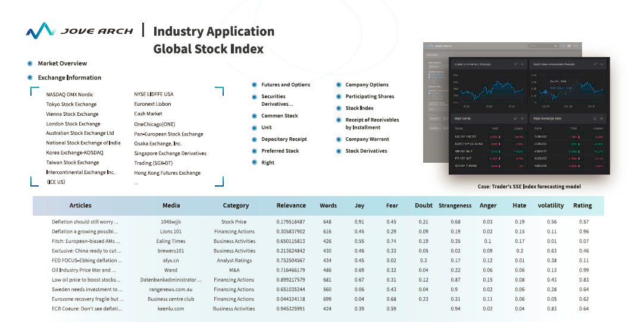Expand the Gold Value Assessment Results panel
The width and height of the screenshot is (635, 322).
tap(595, 64)
